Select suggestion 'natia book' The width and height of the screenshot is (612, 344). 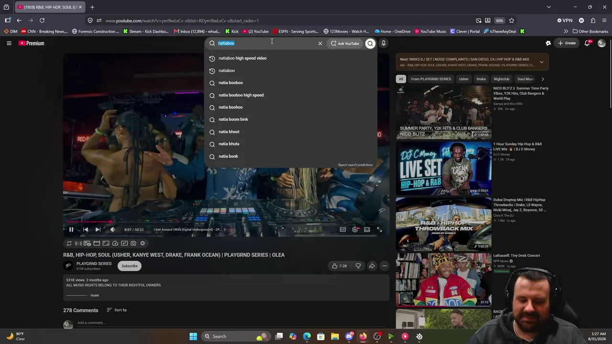point(291,156)
